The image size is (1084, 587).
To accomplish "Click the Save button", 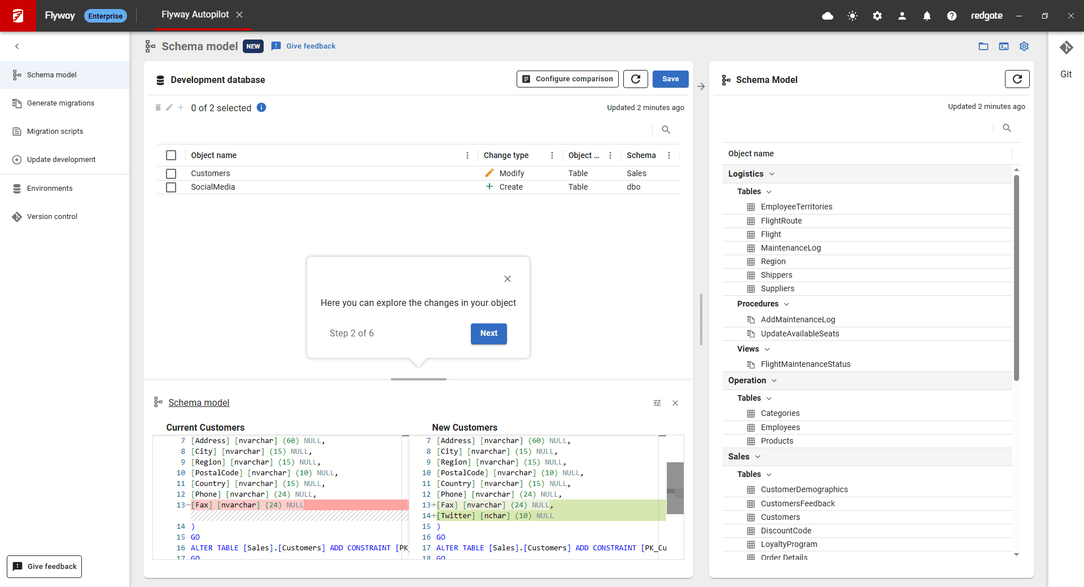I will pyautogui.click(x=671, y=79).
